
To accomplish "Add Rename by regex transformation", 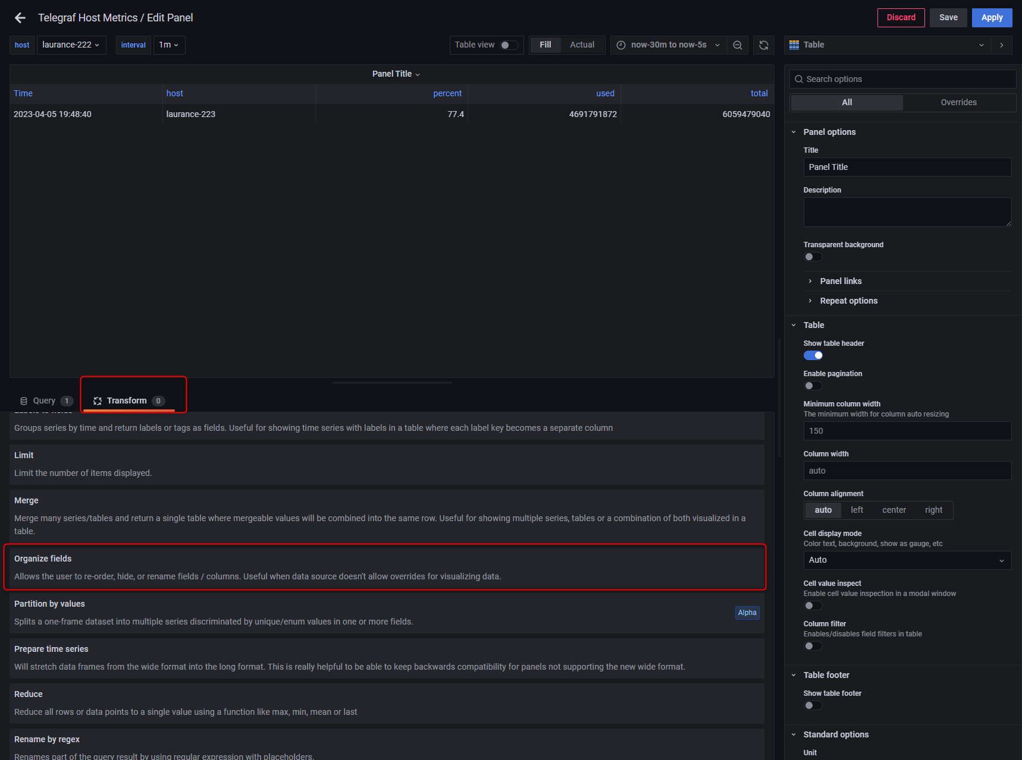I will click(x=387, y=745).
